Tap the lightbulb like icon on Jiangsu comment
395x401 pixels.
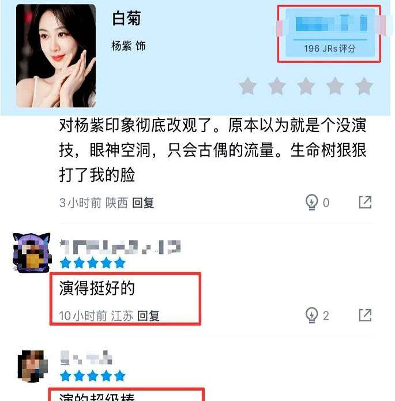coord(311,315)
